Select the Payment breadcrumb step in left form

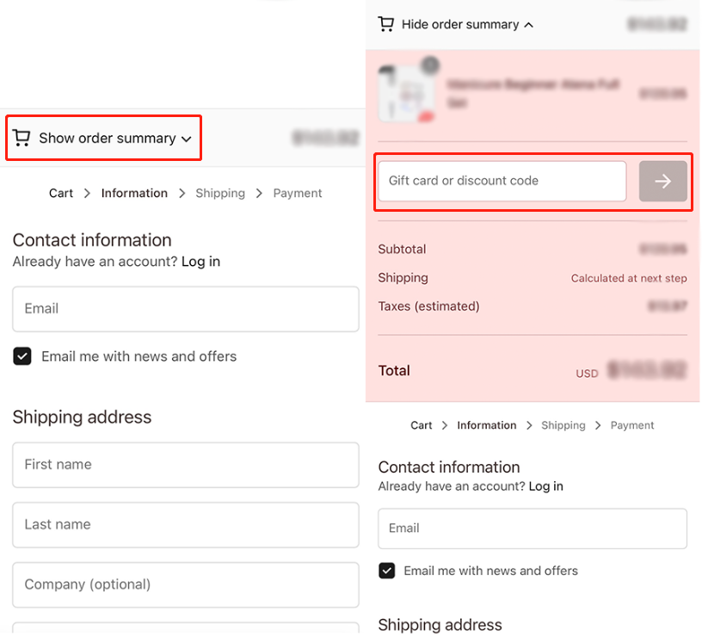pyautogui.click(x=298, y=193)
